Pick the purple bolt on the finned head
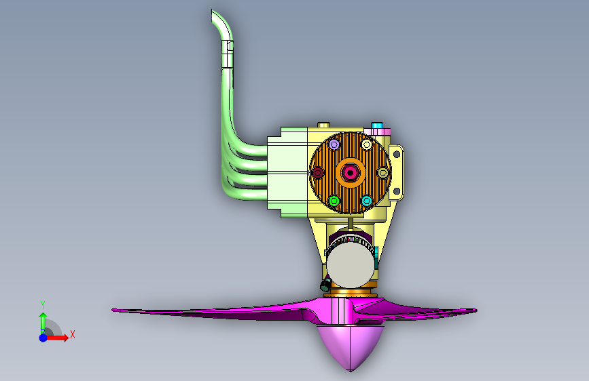This screenshot has height=381, width=589. (334, 144)
